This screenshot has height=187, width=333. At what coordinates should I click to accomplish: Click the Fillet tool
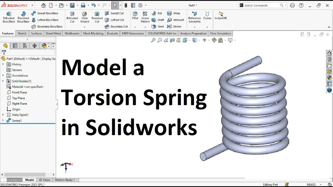135,16
